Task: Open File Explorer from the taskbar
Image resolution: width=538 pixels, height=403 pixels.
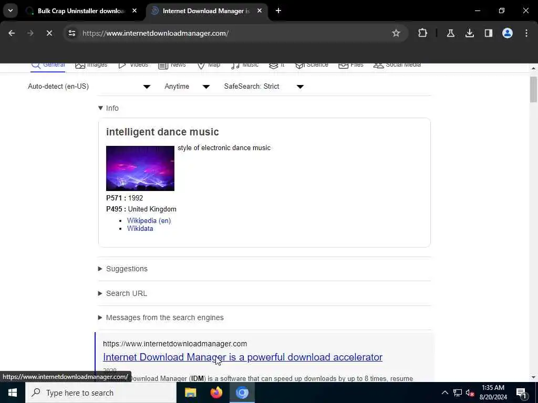Action: pos(190,393)
